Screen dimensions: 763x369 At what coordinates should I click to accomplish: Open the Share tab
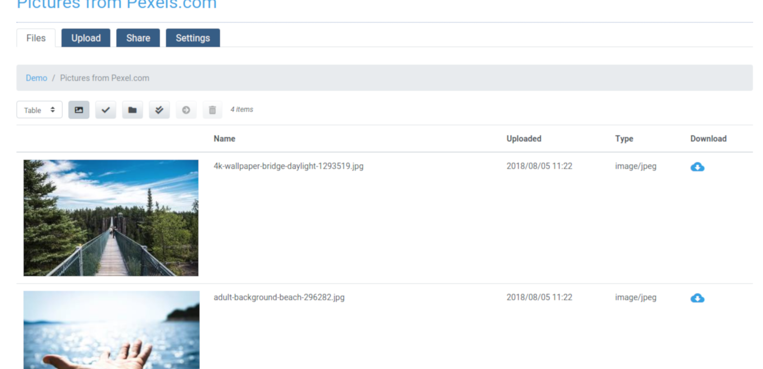pyautogui.click(x=138, y=38)
